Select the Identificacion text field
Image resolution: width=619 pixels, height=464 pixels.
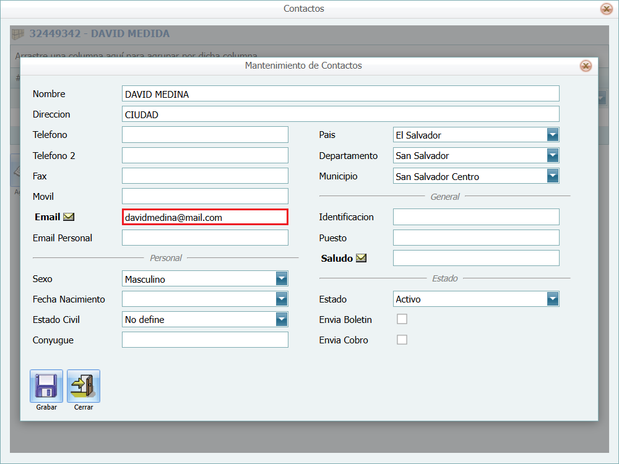click(475, 217)
